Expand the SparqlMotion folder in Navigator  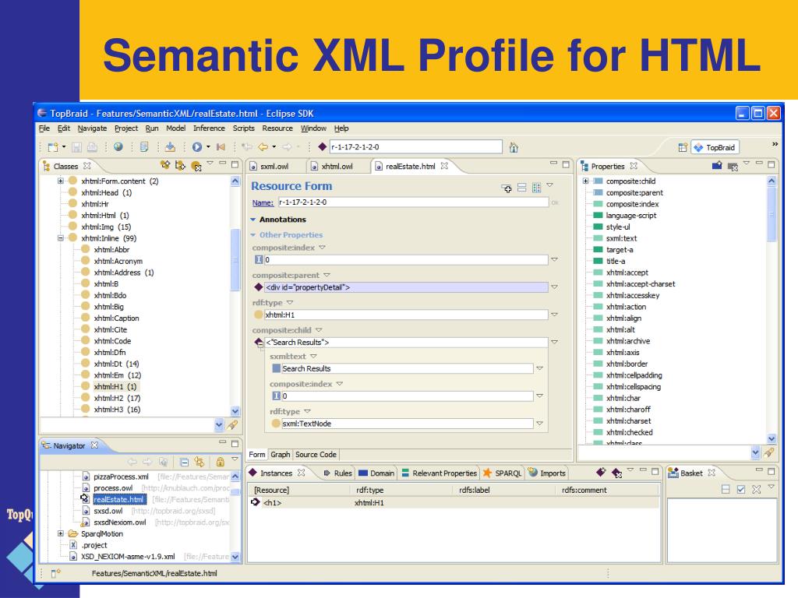(61, 533)
